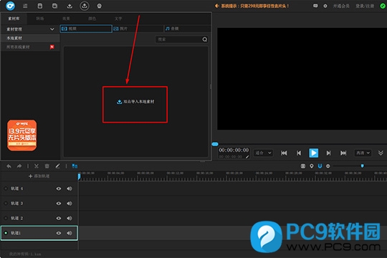Click the active 轨道1 radio button
This screenshot has width=387, height=258.
[6, 233]
